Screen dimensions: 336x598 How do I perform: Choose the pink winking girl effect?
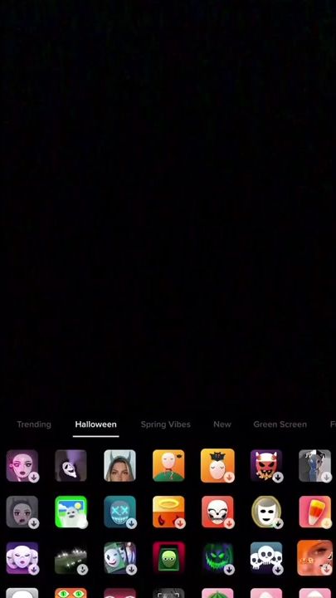click(x=22, y=466)
